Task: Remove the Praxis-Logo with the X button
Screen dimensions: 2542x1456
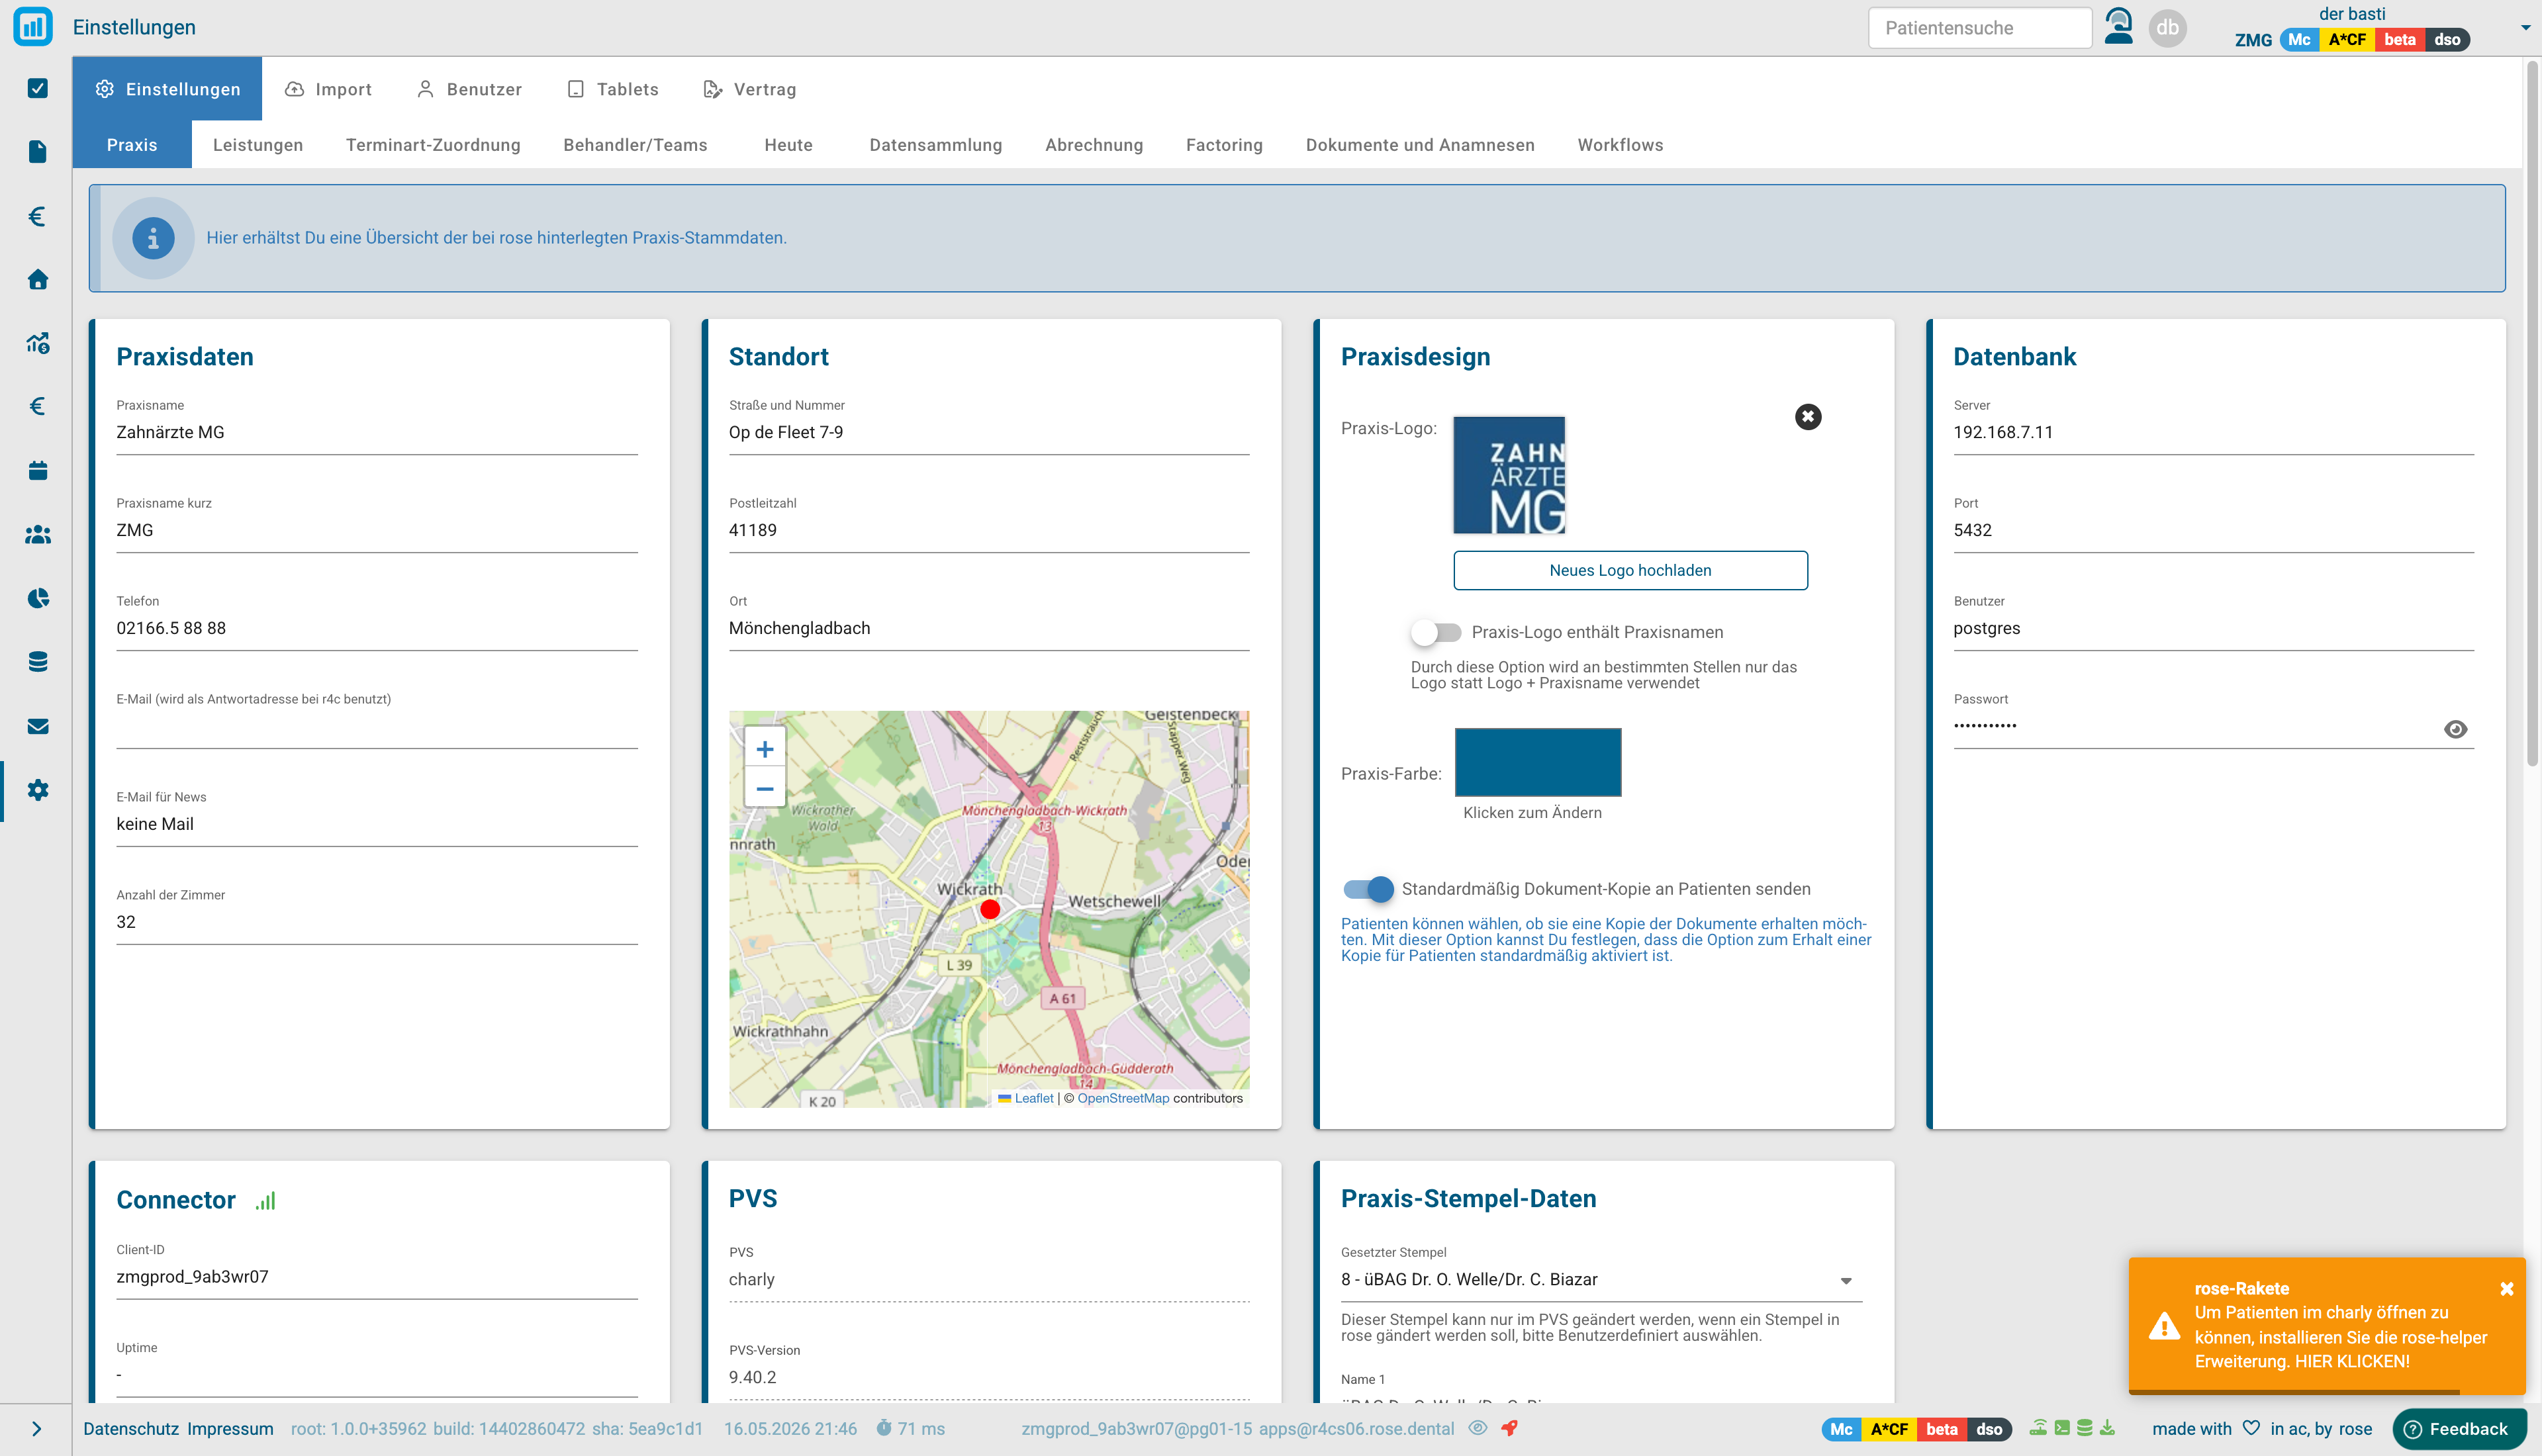Action: [x=1808, y=417]
